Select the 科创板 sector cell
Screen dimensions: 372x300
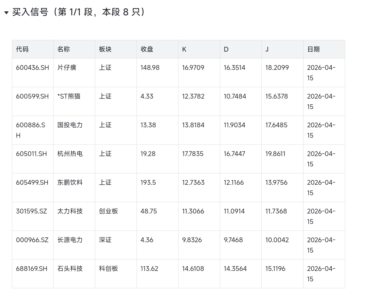(x=108, y=269)
